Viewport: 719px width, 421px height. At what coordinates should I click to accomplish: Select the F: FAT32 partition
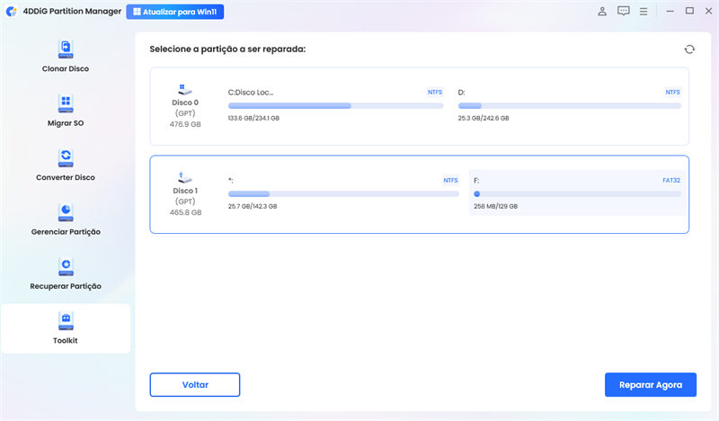[576, 194]
